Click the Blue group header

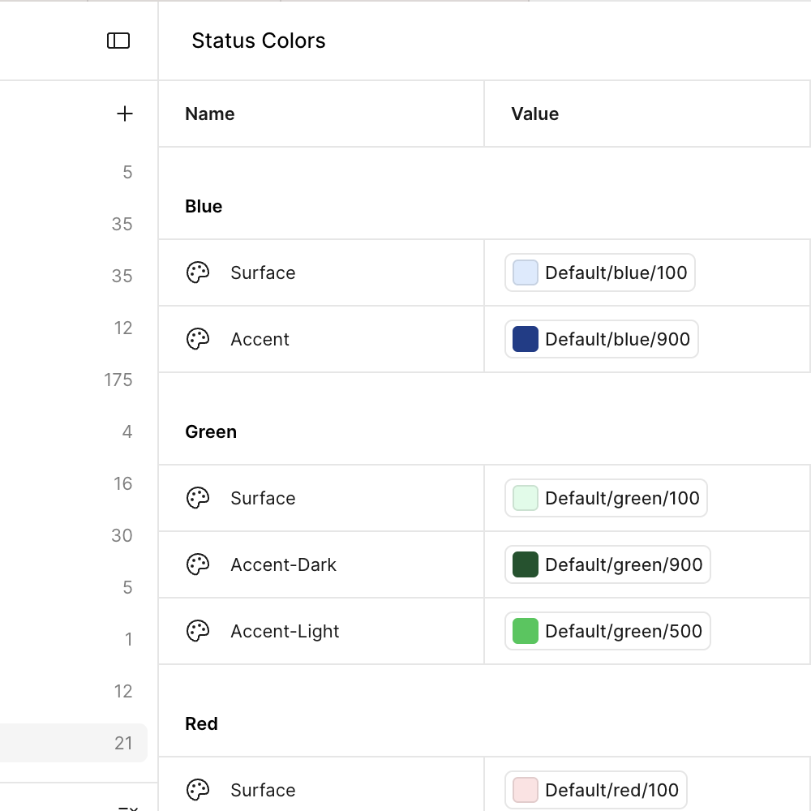click(x=204, y=206)
